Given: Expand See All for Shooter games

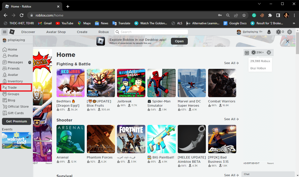Looking at the screenshot, I should click(x=231, y=119).
